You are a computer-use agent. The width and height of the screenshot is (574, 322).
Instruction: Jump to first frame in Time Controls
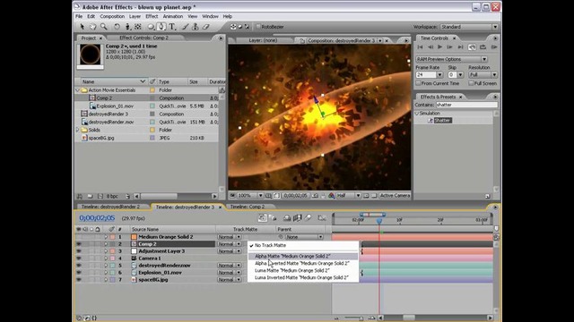point(421,47)
